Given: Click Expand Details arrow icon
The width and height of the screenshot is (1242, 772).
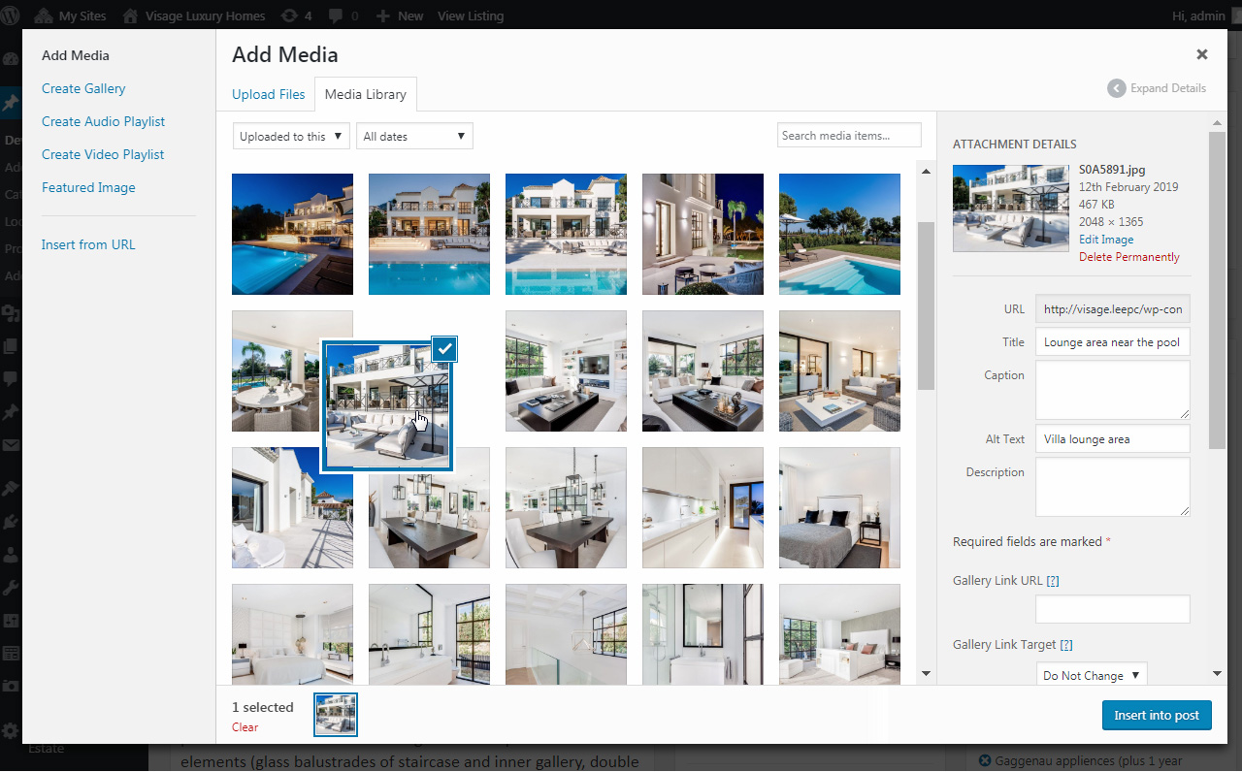Looking at the screenshot, I should pos(1117,88).
